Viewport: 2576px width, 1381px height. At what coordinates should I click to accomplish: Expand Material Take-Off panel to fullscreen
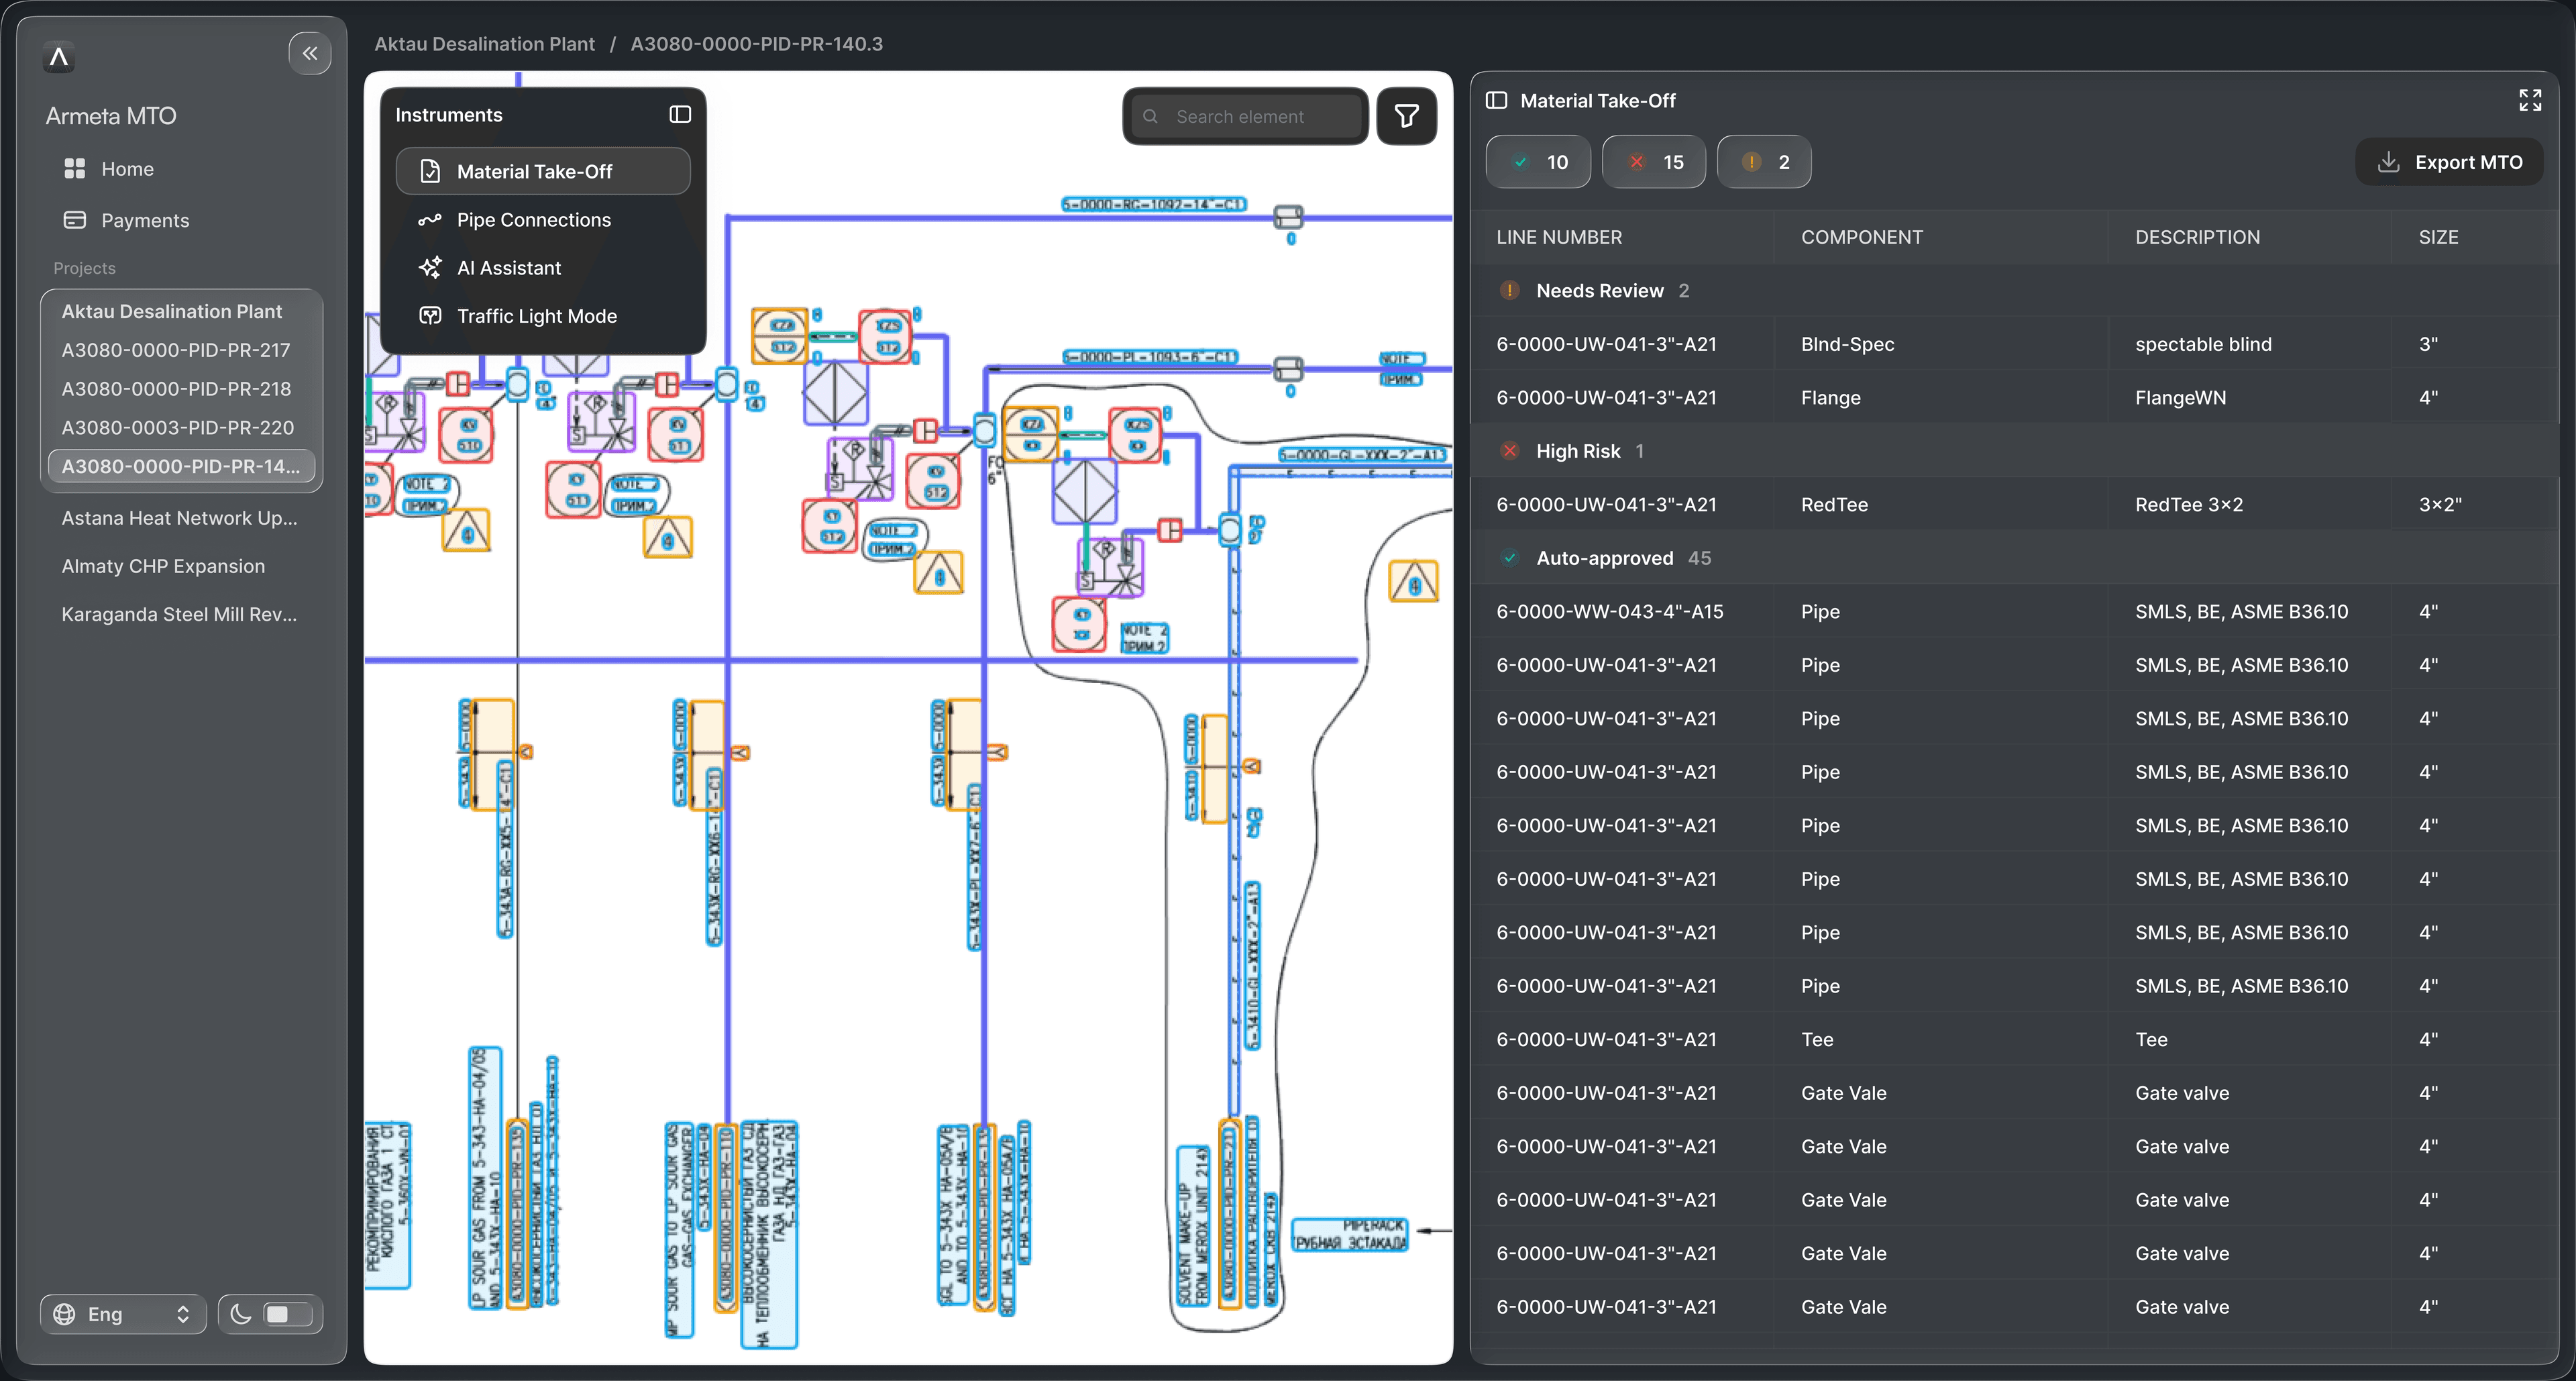pos(2531,100)
